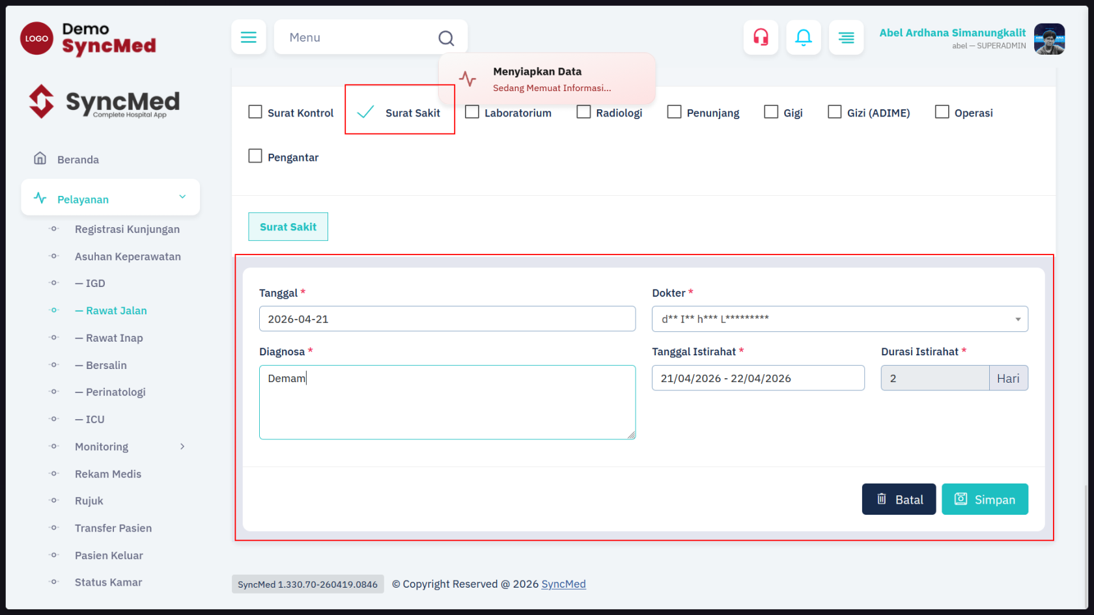Uncheck the Surat Sakit checkbox

366,112
